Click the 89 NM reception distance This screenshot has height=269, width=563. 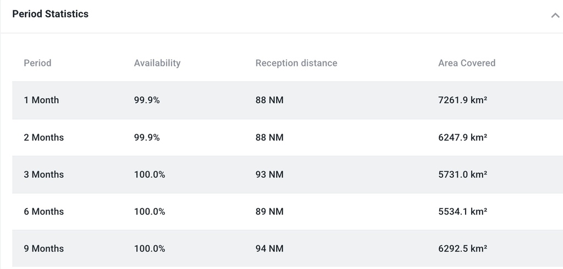[269, 211]
